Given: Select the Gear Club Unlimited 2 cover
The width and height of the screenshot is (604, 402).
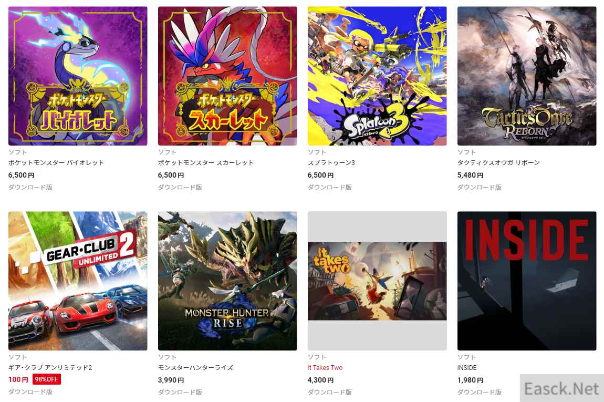Looking at the screenshot, I should click(x=78, y=281).
